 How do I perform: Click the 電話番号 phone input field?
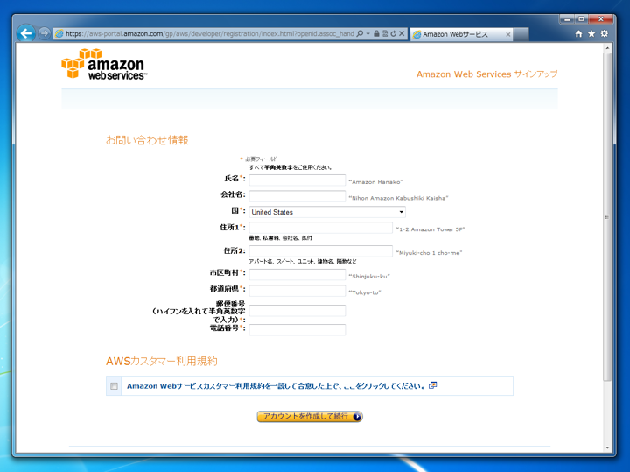297,329
